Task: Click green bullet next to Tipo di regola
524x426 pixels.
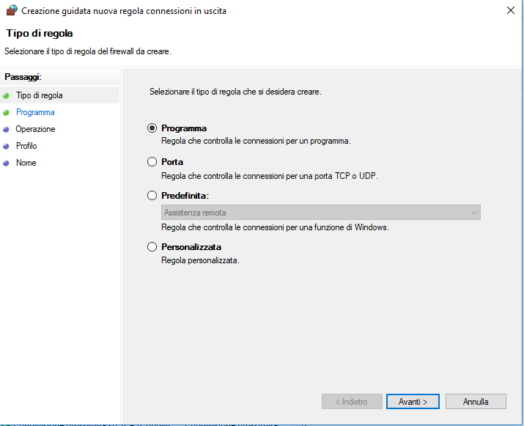Action: point(7,95)
